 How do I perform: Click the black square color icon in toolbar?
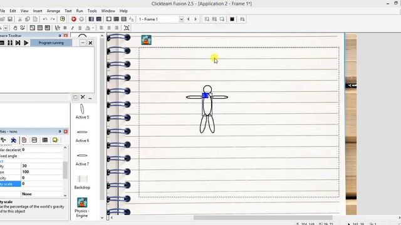[232, 19]
